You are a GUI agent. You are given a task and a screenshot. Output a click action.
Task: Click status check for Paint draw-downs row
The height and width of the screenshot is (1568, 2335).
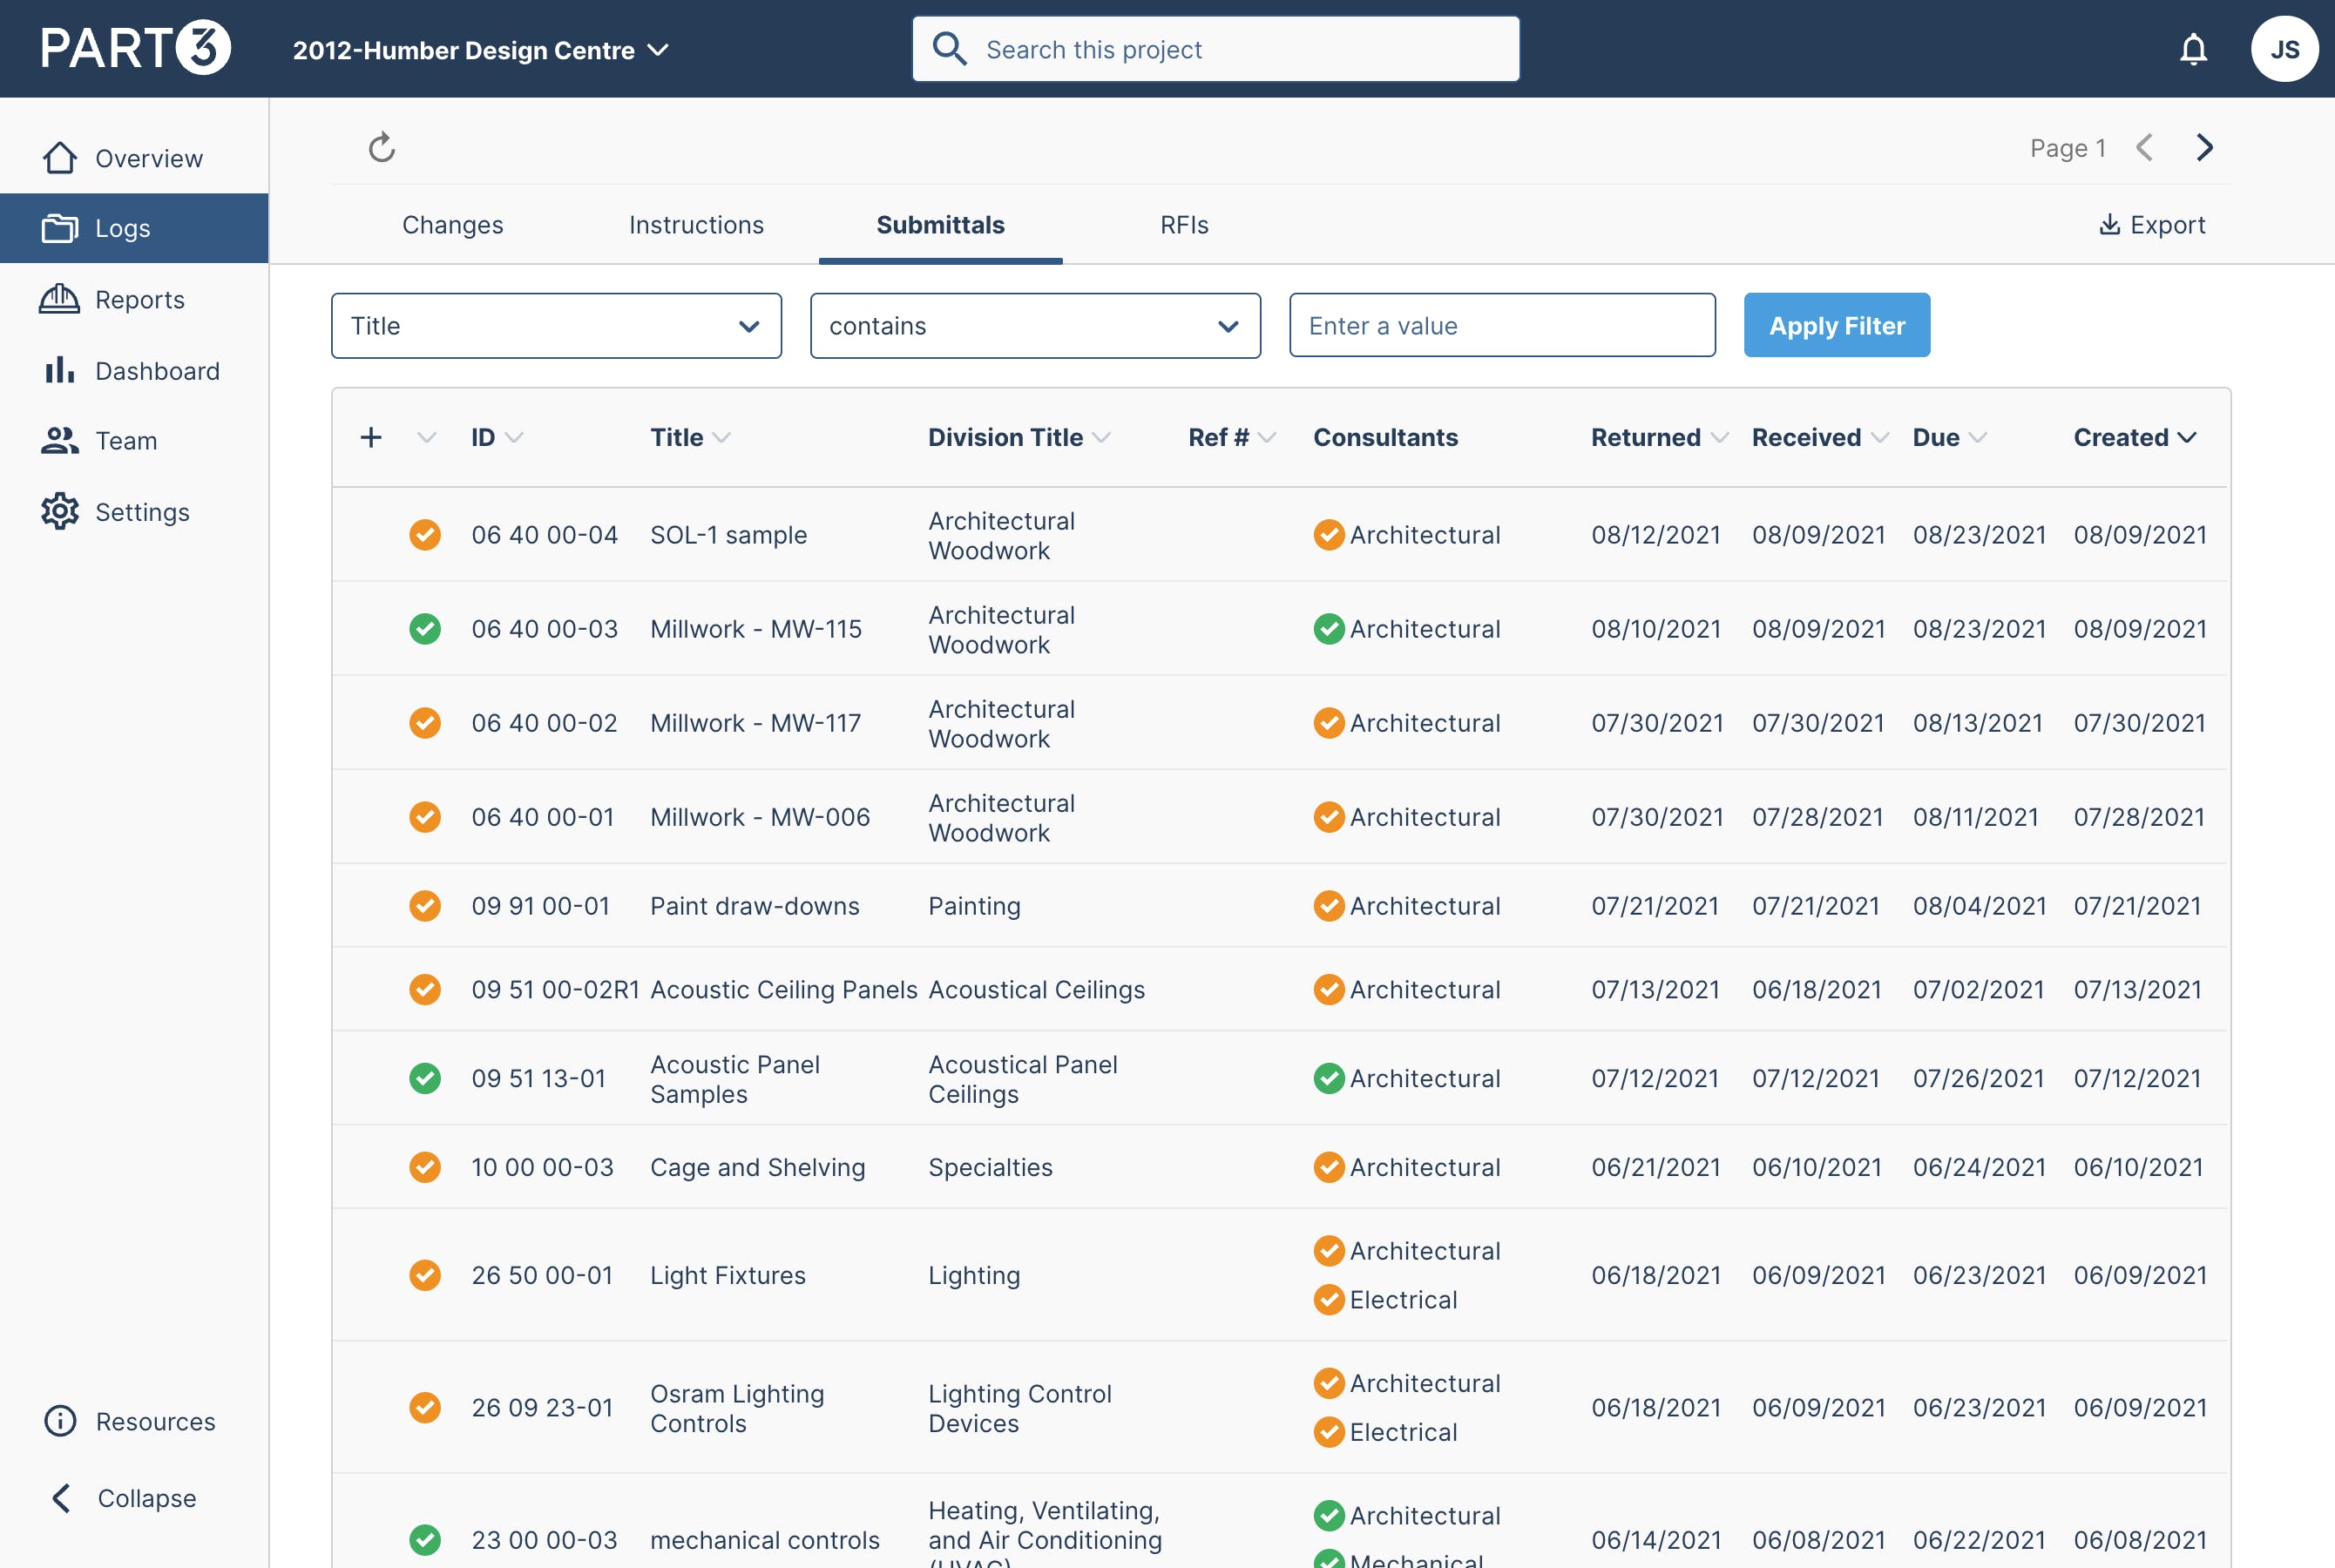pos(425,906)
